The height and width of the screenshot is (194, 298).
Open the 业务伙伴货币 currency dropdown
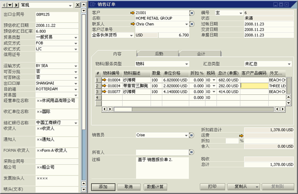click(131, 35)
